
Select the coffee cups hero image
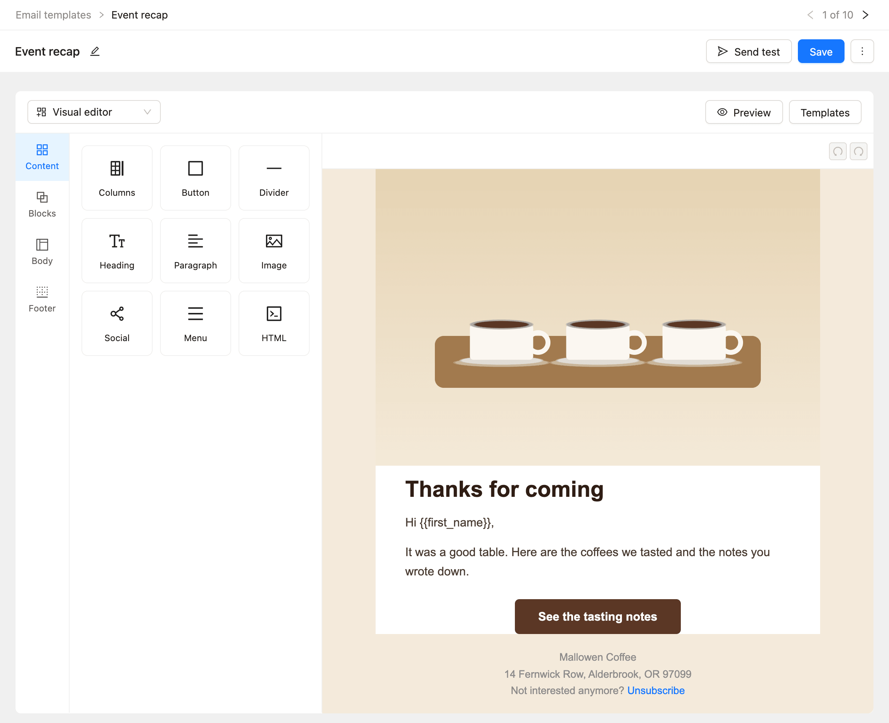point(597,317)
